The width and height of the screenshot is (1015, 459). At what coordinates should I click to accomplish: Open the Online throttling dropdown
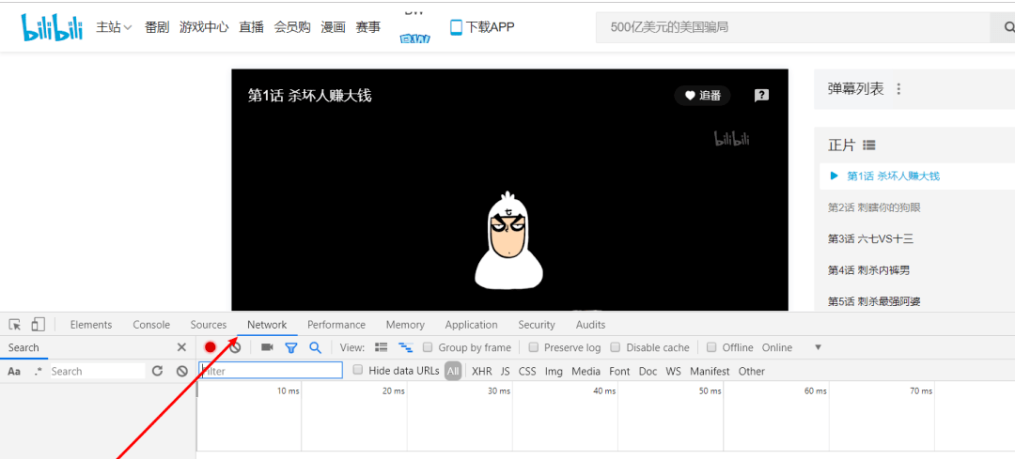pos(791,348)
